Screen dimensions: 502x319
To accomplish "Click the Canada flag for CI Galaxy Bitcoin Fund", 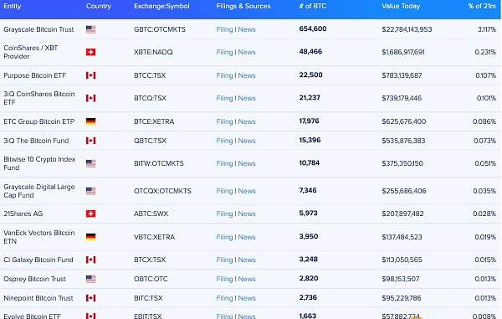I will click(x=90, y=260).
